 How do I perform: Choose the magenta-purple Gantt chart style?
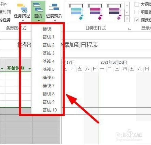pos(95,12)
